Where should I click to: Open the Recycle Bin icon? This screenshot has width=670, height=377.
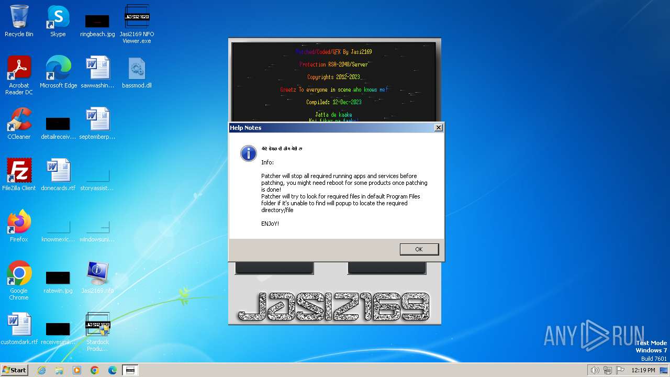pos(19,21)
